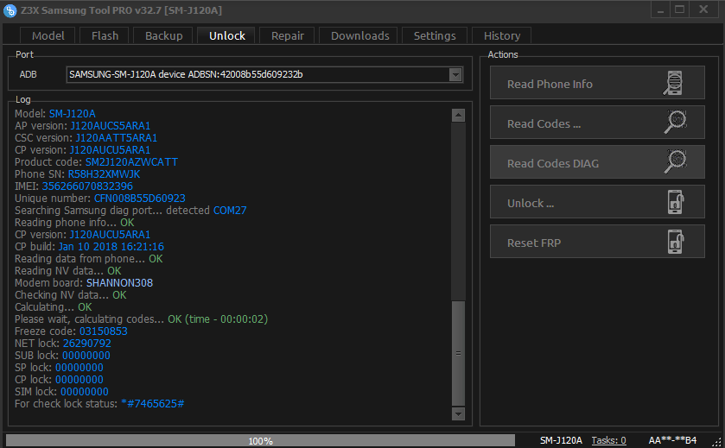
Task: Click the lock status code *#7465625#
Action: [x=153, y=404]
